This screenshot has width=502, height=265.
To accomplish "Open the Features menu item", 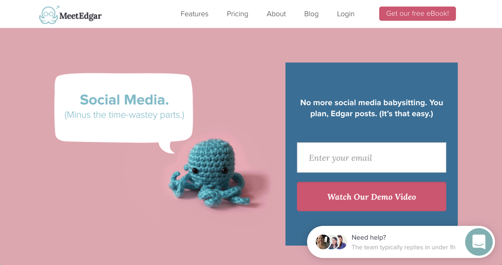I will (194, 14).
